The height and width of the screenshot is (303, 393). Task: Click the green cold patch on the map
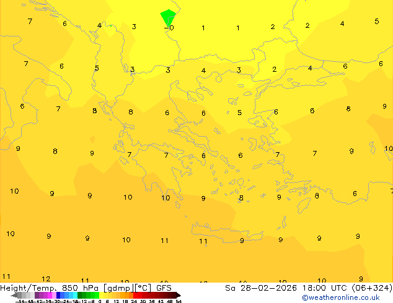(168, 17)
